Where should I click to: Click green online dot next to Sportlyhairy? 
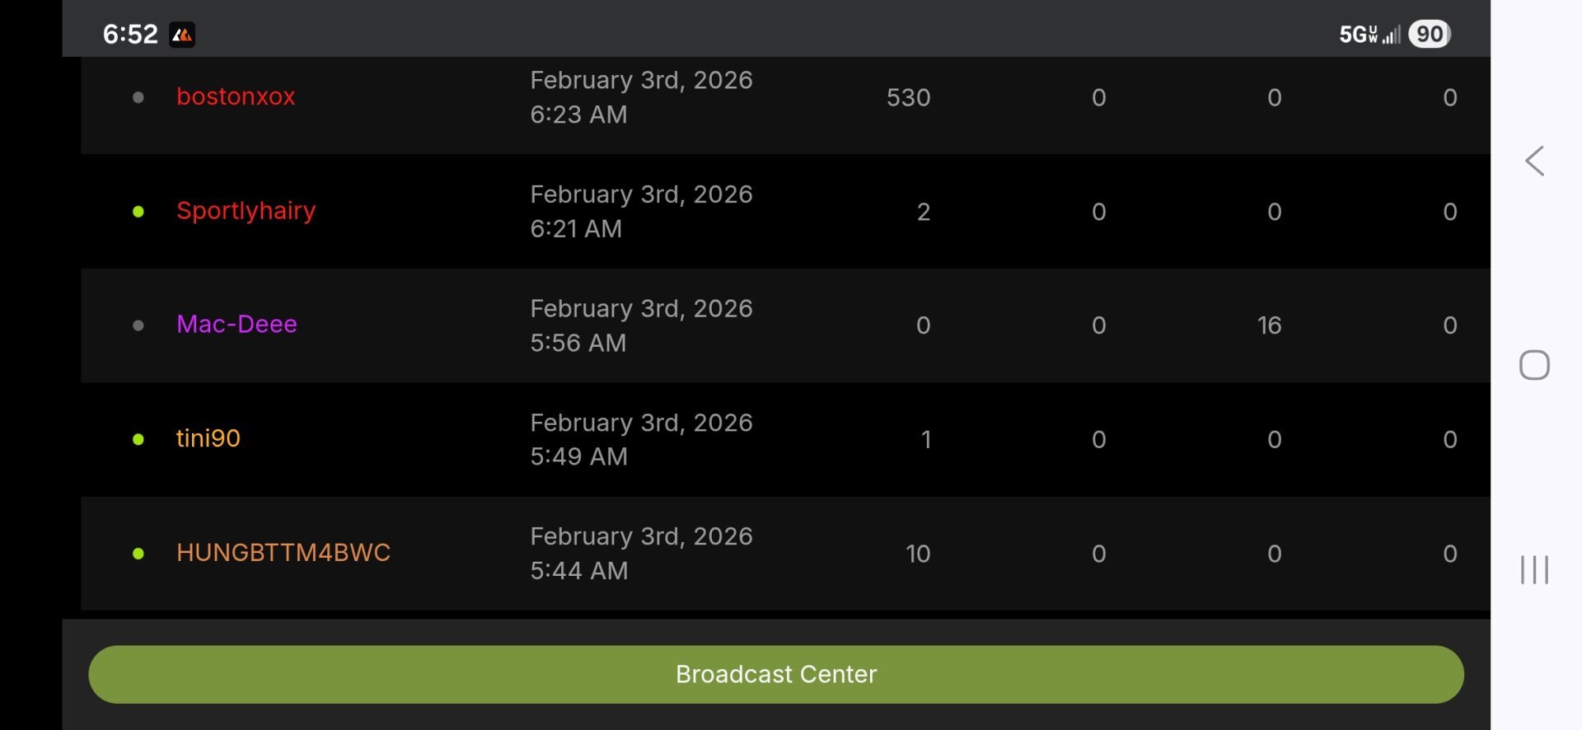(138, 212)
